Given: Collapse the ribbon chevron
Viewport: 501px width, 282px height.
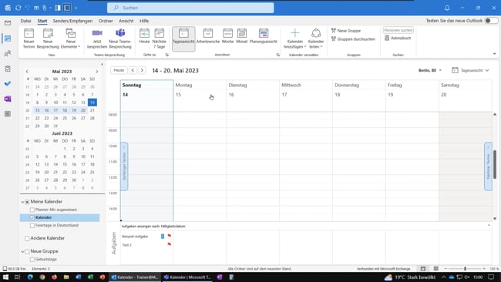Looking at the screenshot, I should pyautogui.click(x=495, y=54).
